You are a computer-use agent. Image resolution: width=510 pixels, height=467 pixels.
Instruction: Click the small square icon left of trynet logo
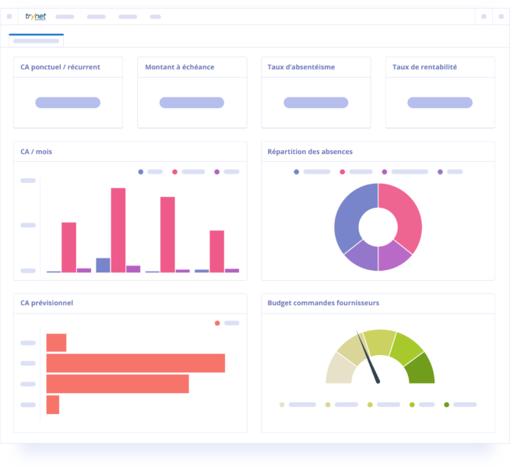[9, 16]
